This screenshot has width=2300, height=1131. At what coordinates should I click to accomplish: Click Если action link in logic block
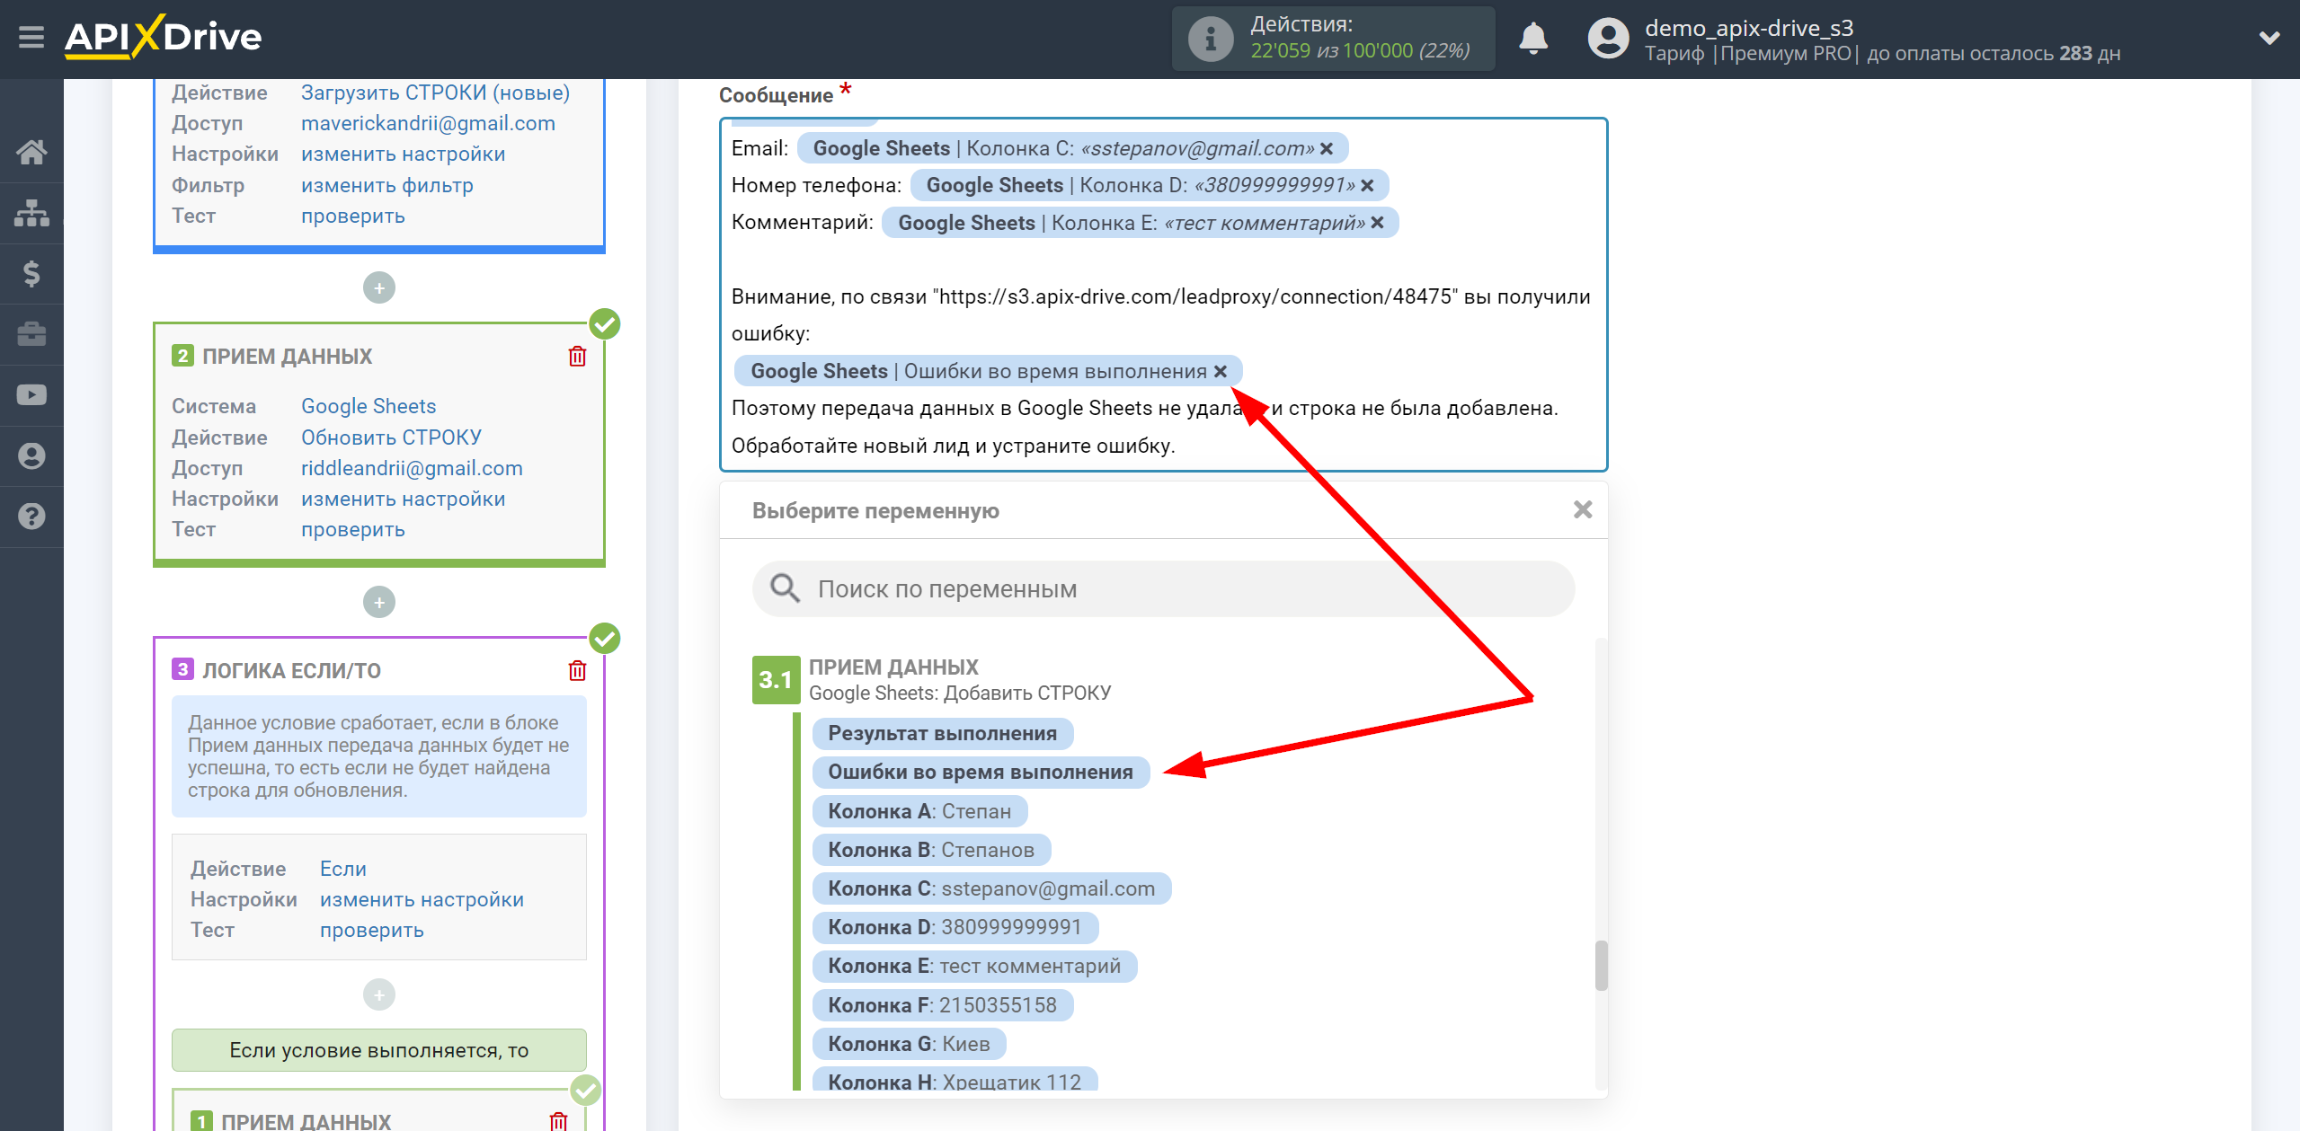tap(342, 869)
